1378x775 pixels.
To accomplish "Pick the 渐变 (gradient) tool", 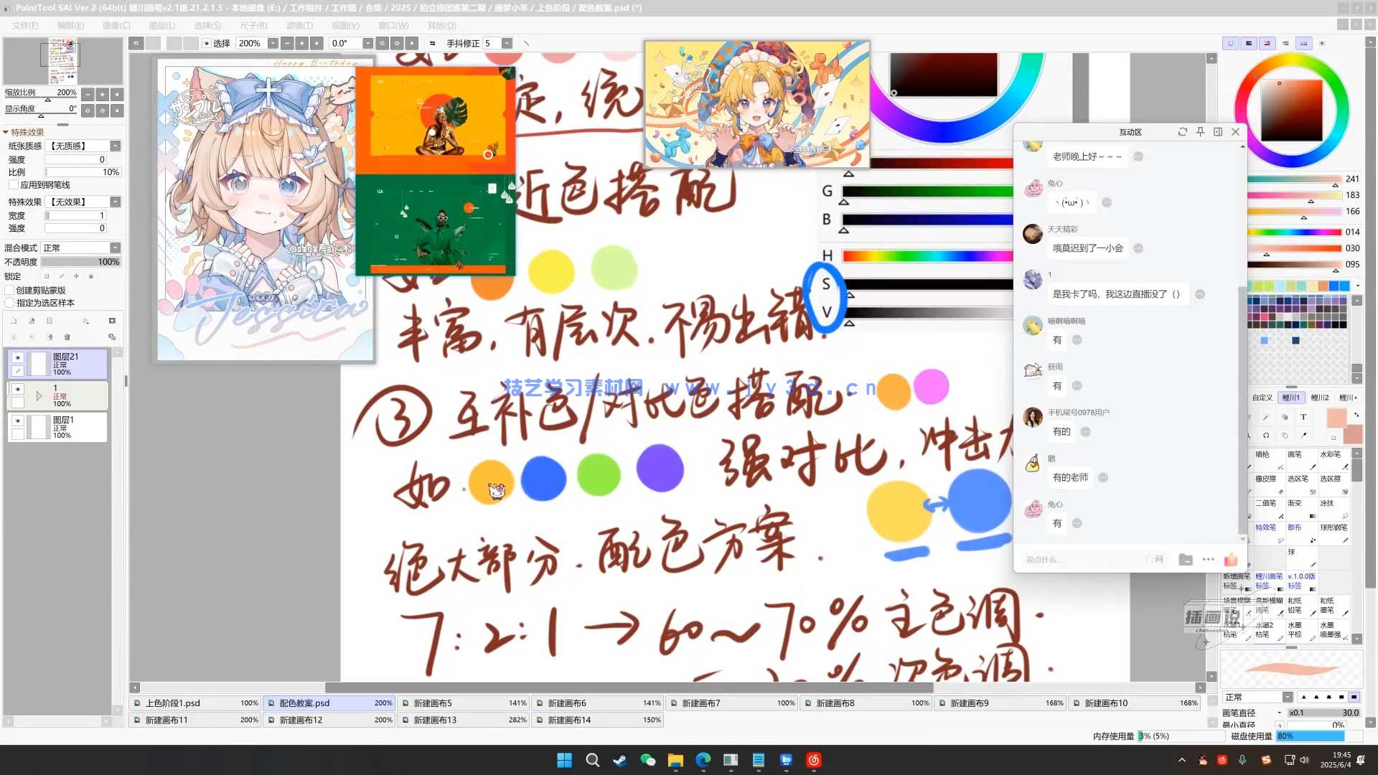I will 1296,502.
